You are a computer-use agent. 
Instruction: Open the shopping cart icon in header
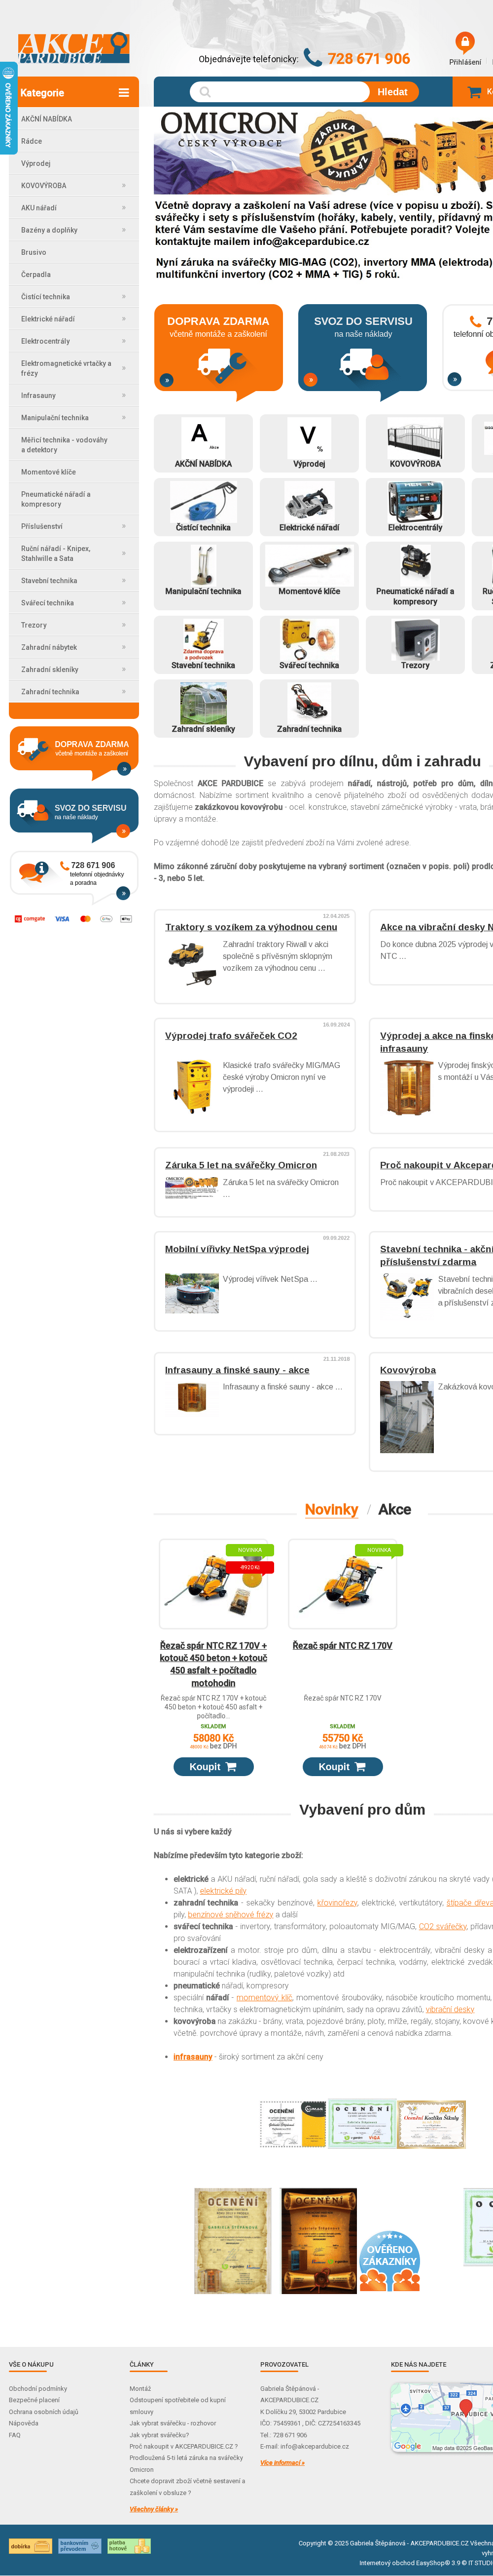[474, 92]
